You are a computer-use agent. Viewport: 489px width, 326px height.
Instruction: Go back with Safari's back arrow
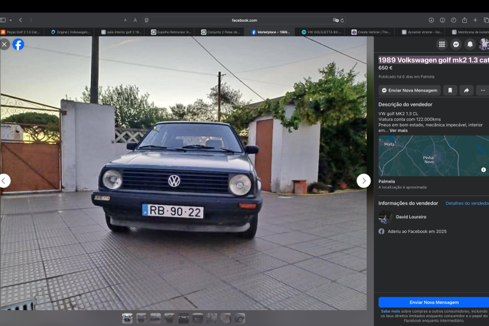(x=20, y=20)
